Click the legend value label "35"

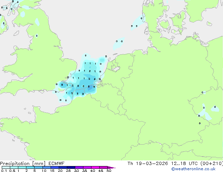(84, 171)
